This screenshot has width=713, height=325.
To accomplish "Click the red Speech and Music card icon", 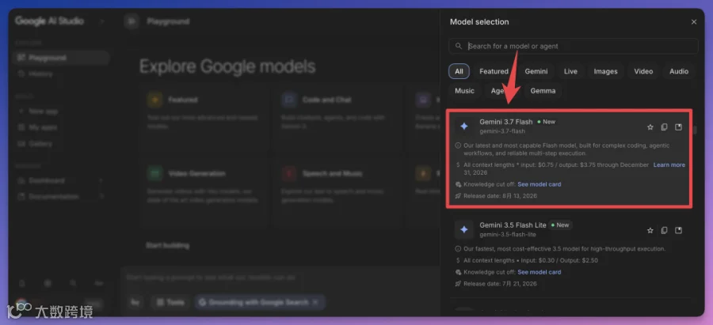I will (288, 173).
